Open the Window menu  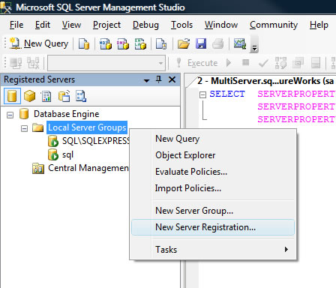(221, 25)
